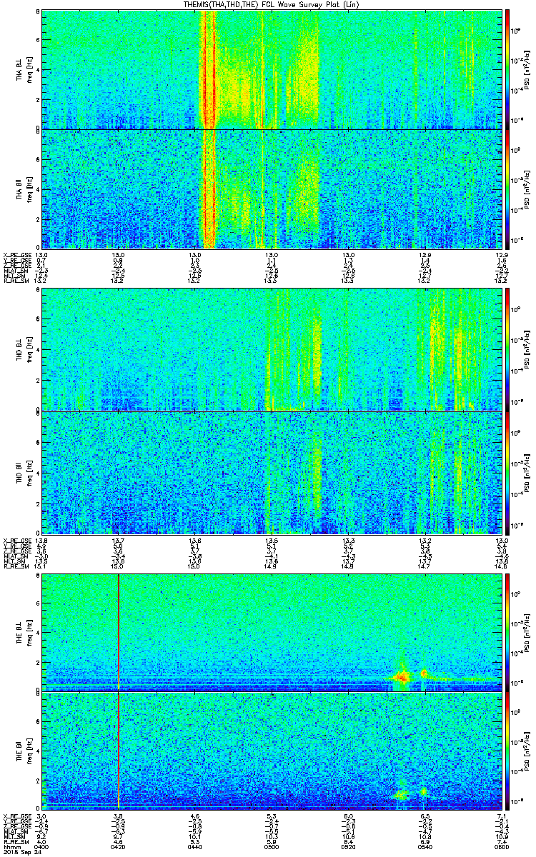
Task: Click "PSD [nT²/Hz]" label beside THE B∥ color bar
Action: pos(527,753)
